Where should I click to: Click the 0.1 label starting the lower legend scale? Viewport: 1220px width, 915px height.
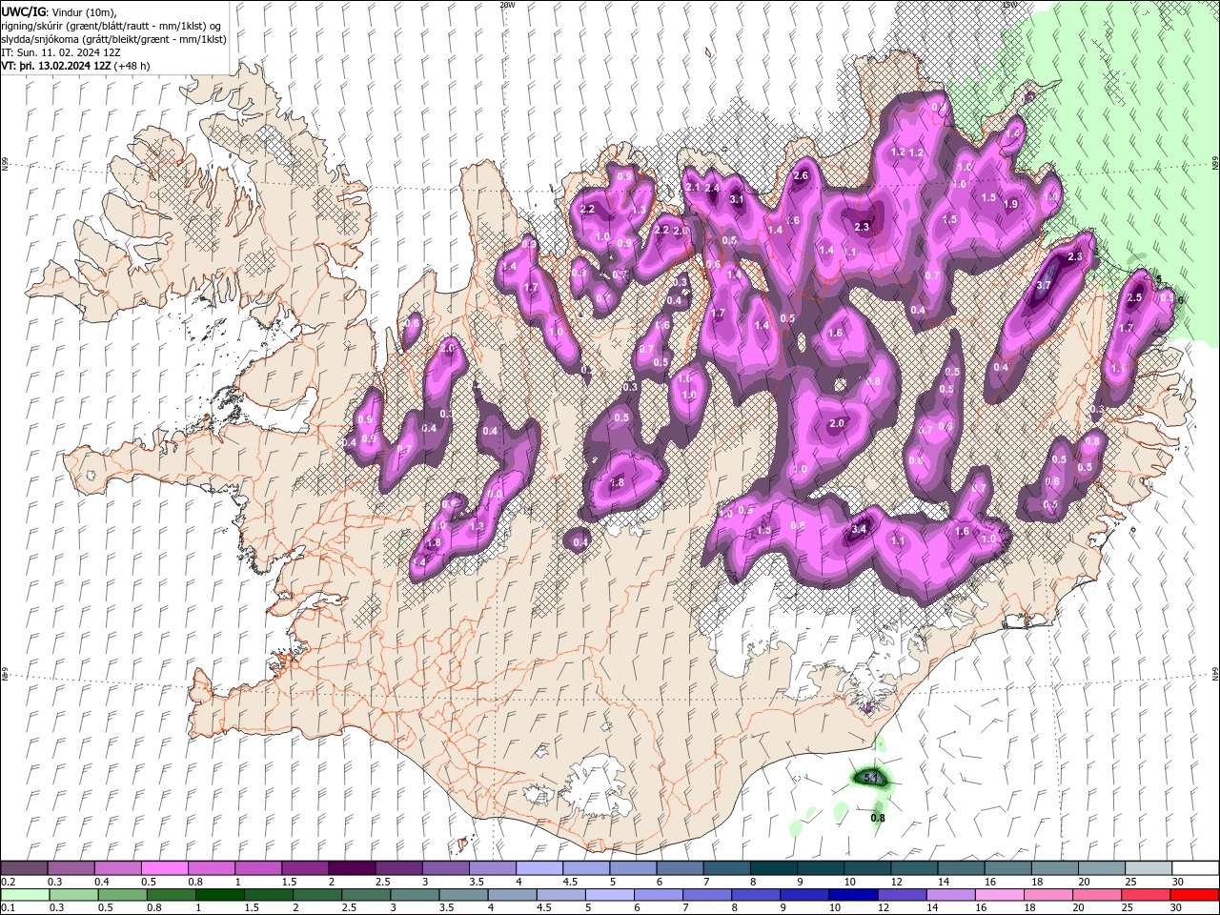[8, 908]
